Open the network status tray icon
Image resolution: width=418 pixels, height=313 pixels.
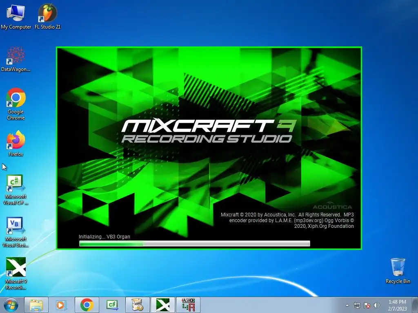click(357, 305)
